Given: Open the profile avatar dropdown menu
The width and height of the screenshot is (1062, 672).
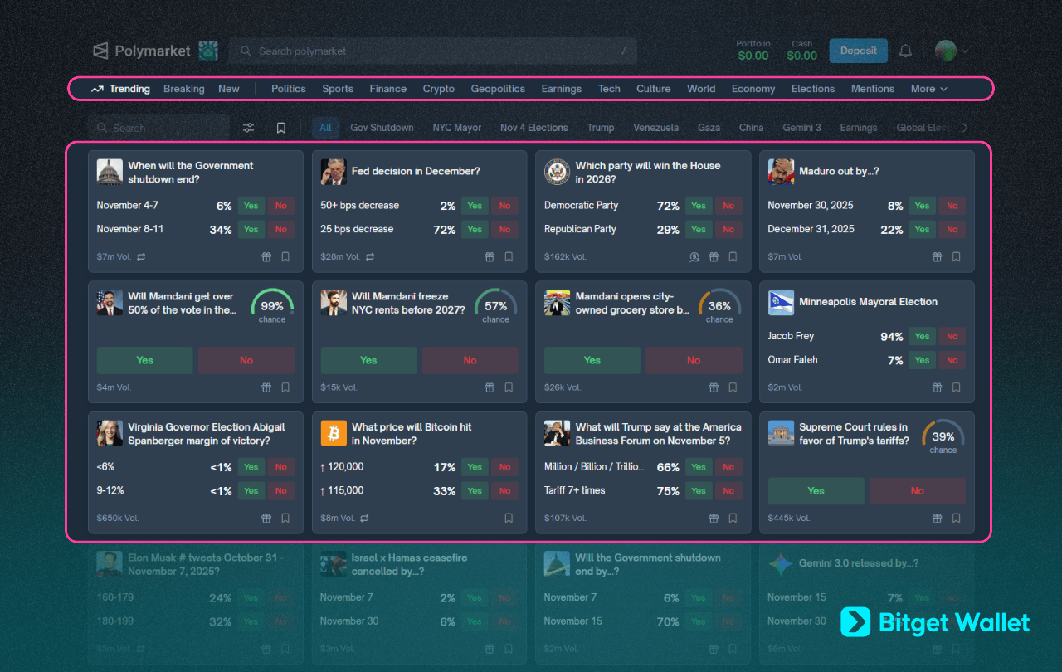Looking at the screenshot, I should tap(952, 51).
